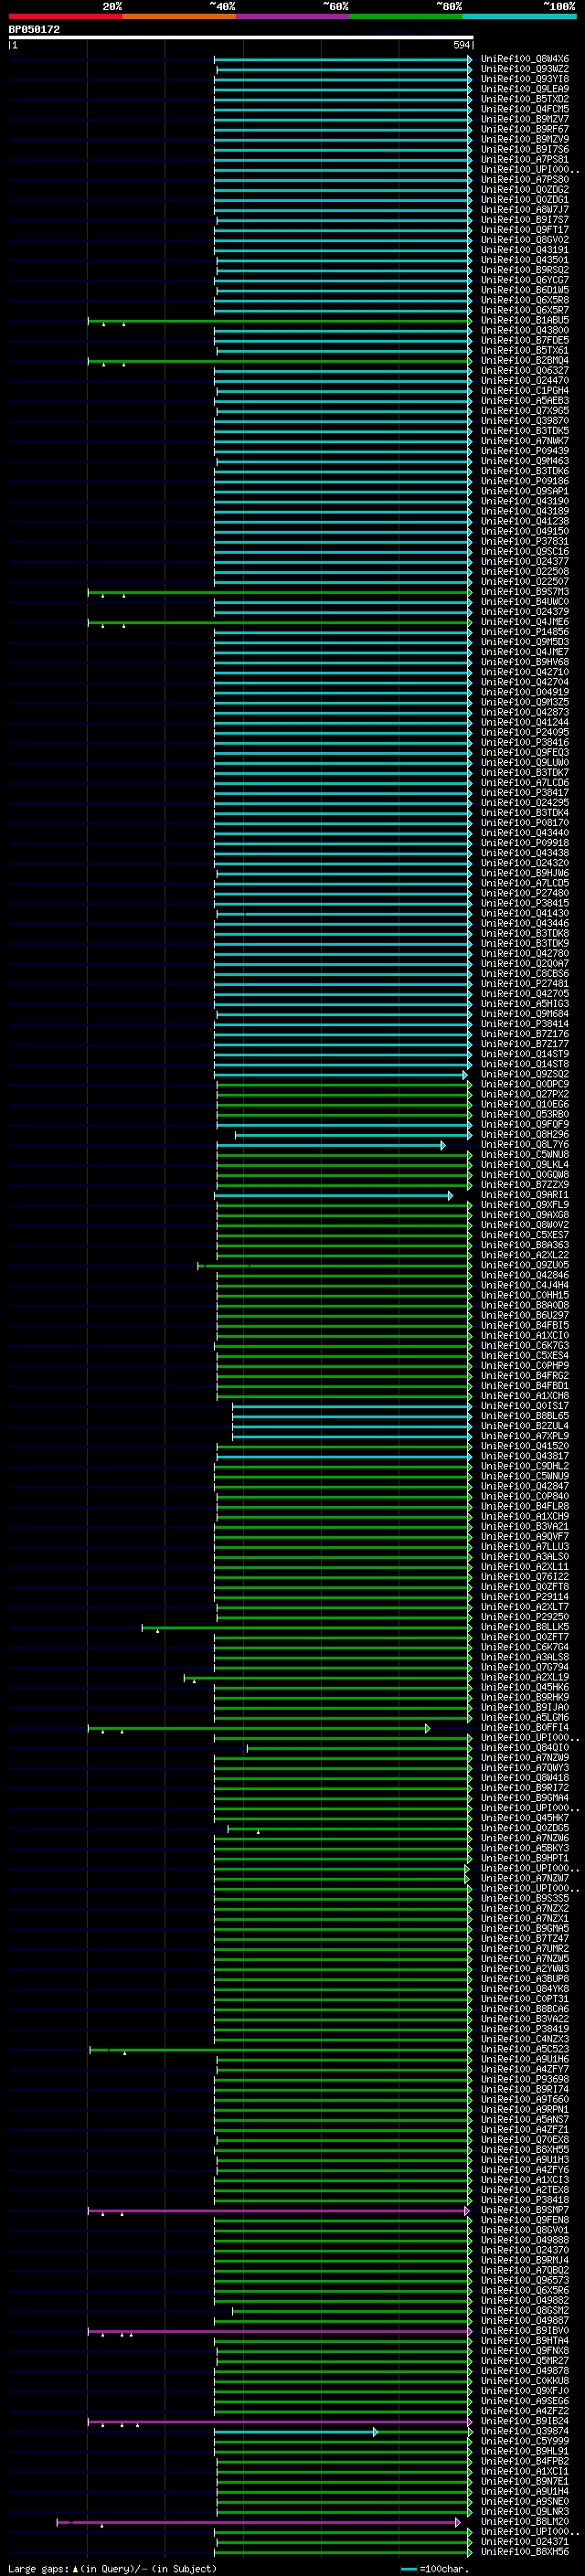Image resolution: width=585 pixels, height=2576 pixels.
Task: Select the UniRef100_P37831 label
Action: tap(525, 542)
